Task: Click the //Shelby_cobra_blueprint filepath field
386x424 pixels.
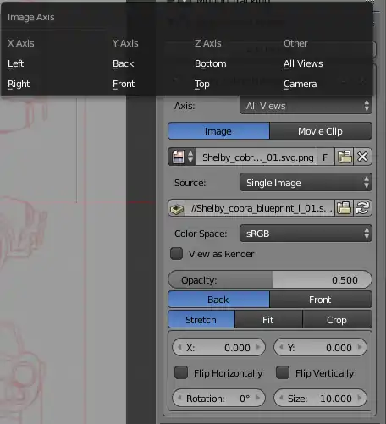Action: point(260,208)
